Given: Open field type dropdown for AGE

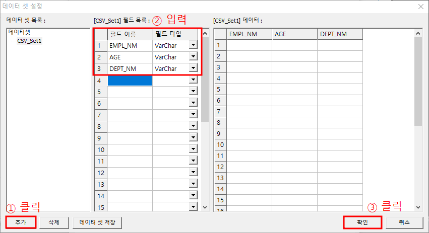Looking at the screenshot, I should pos(193,56).
